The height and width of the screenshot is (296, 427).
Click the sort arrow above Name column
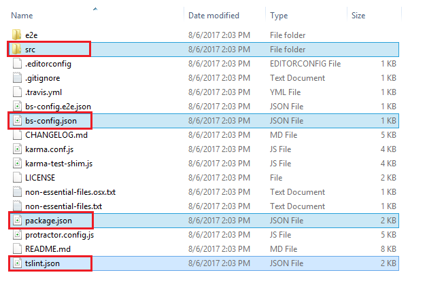95,9
